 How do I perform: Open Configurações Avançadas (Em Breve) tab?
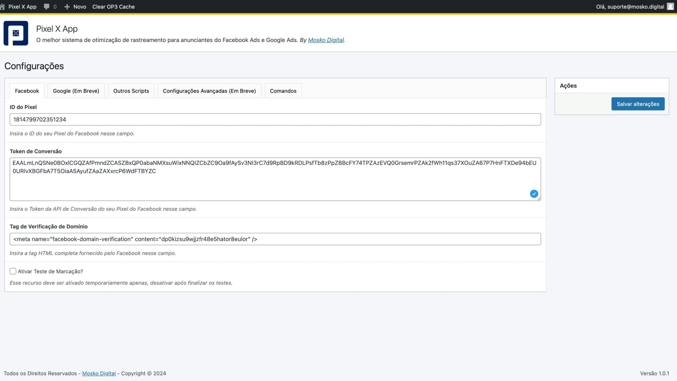[x=209, y=91]
